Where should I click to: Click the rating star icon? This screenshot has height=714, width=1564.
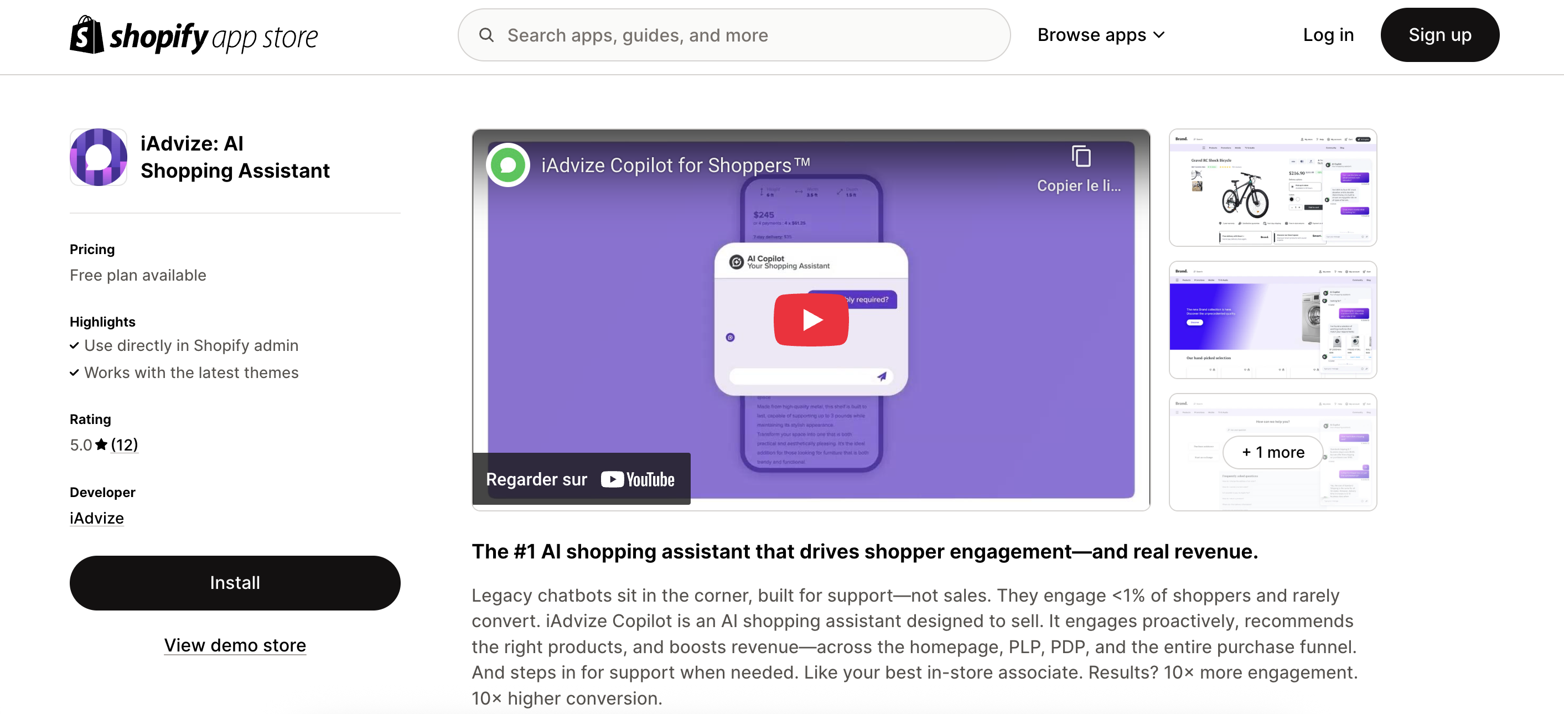click(x=101, y=444)
